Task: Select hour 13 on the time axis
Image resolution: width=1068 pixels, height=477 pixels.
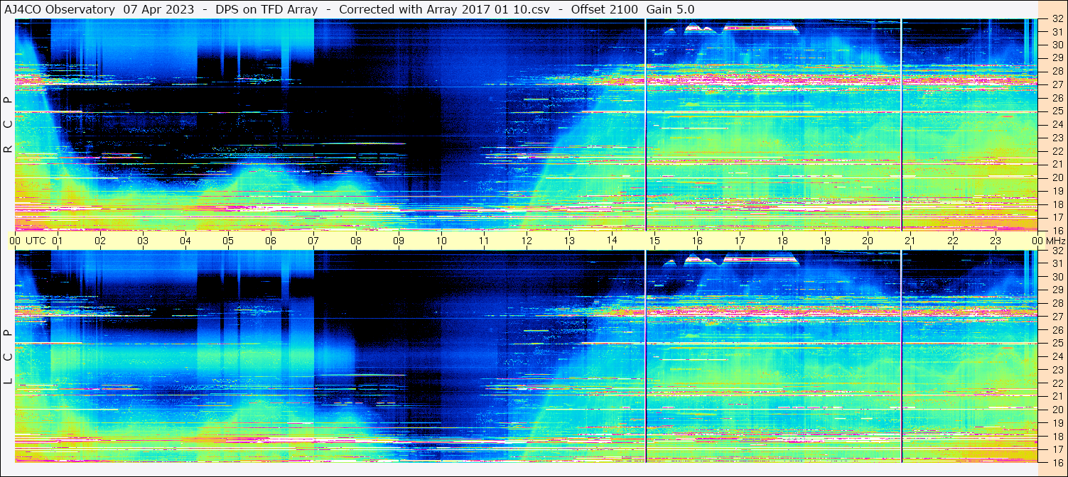Action: [569, 241]
